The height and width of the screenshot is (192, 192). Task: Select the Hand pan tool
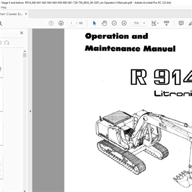tap(104, 23)
